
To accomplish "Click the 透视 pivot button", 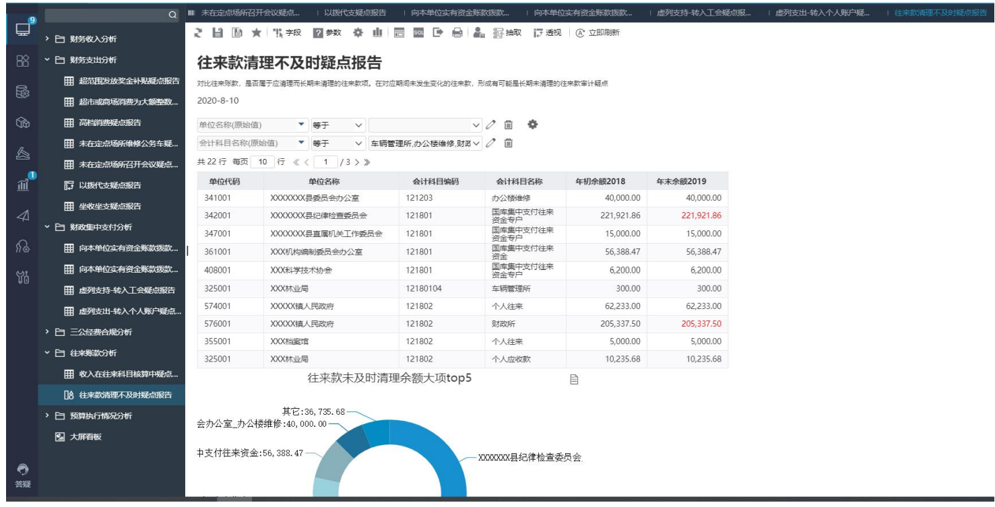I will click(x=547, y=32).
